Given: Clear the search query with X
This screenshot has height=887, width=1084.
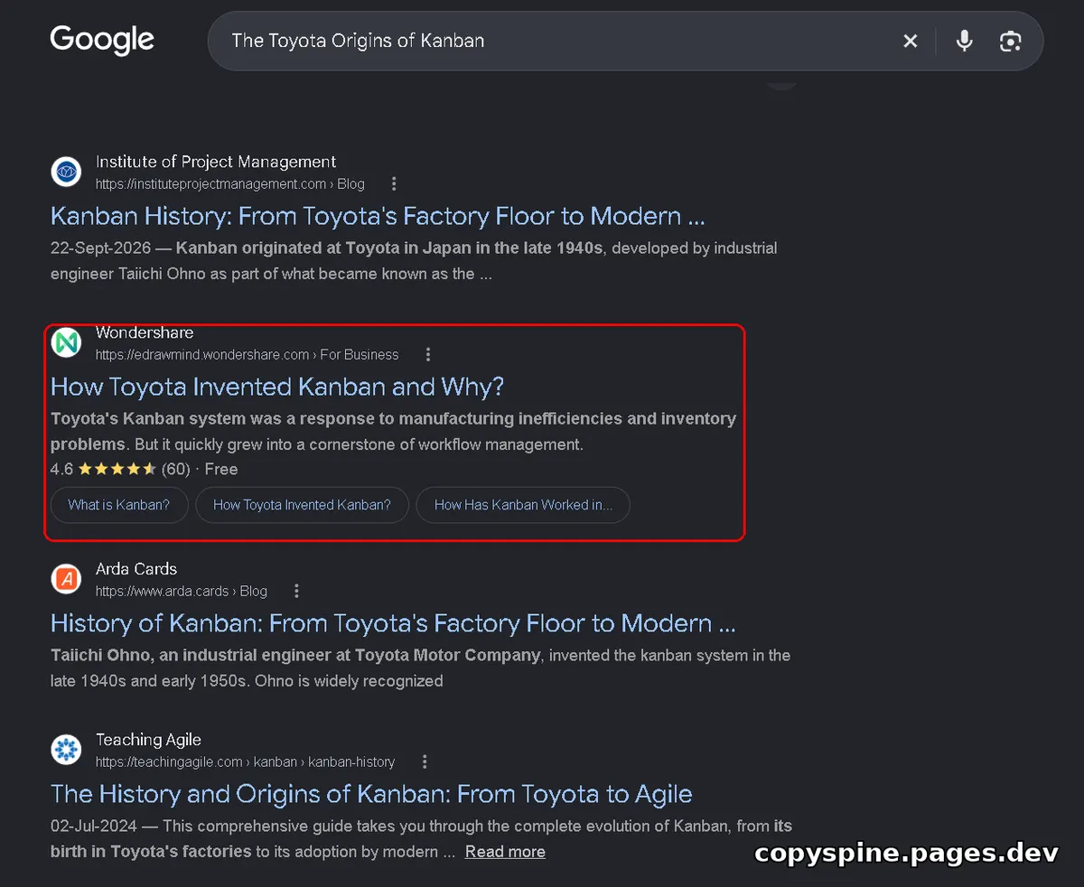Looking at the screenshot, I should point(911,41).
